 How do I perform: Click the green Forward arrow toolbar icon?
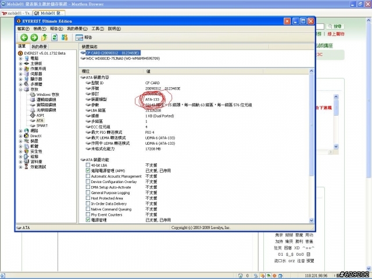pyautogui.click(x=34, y=37)
